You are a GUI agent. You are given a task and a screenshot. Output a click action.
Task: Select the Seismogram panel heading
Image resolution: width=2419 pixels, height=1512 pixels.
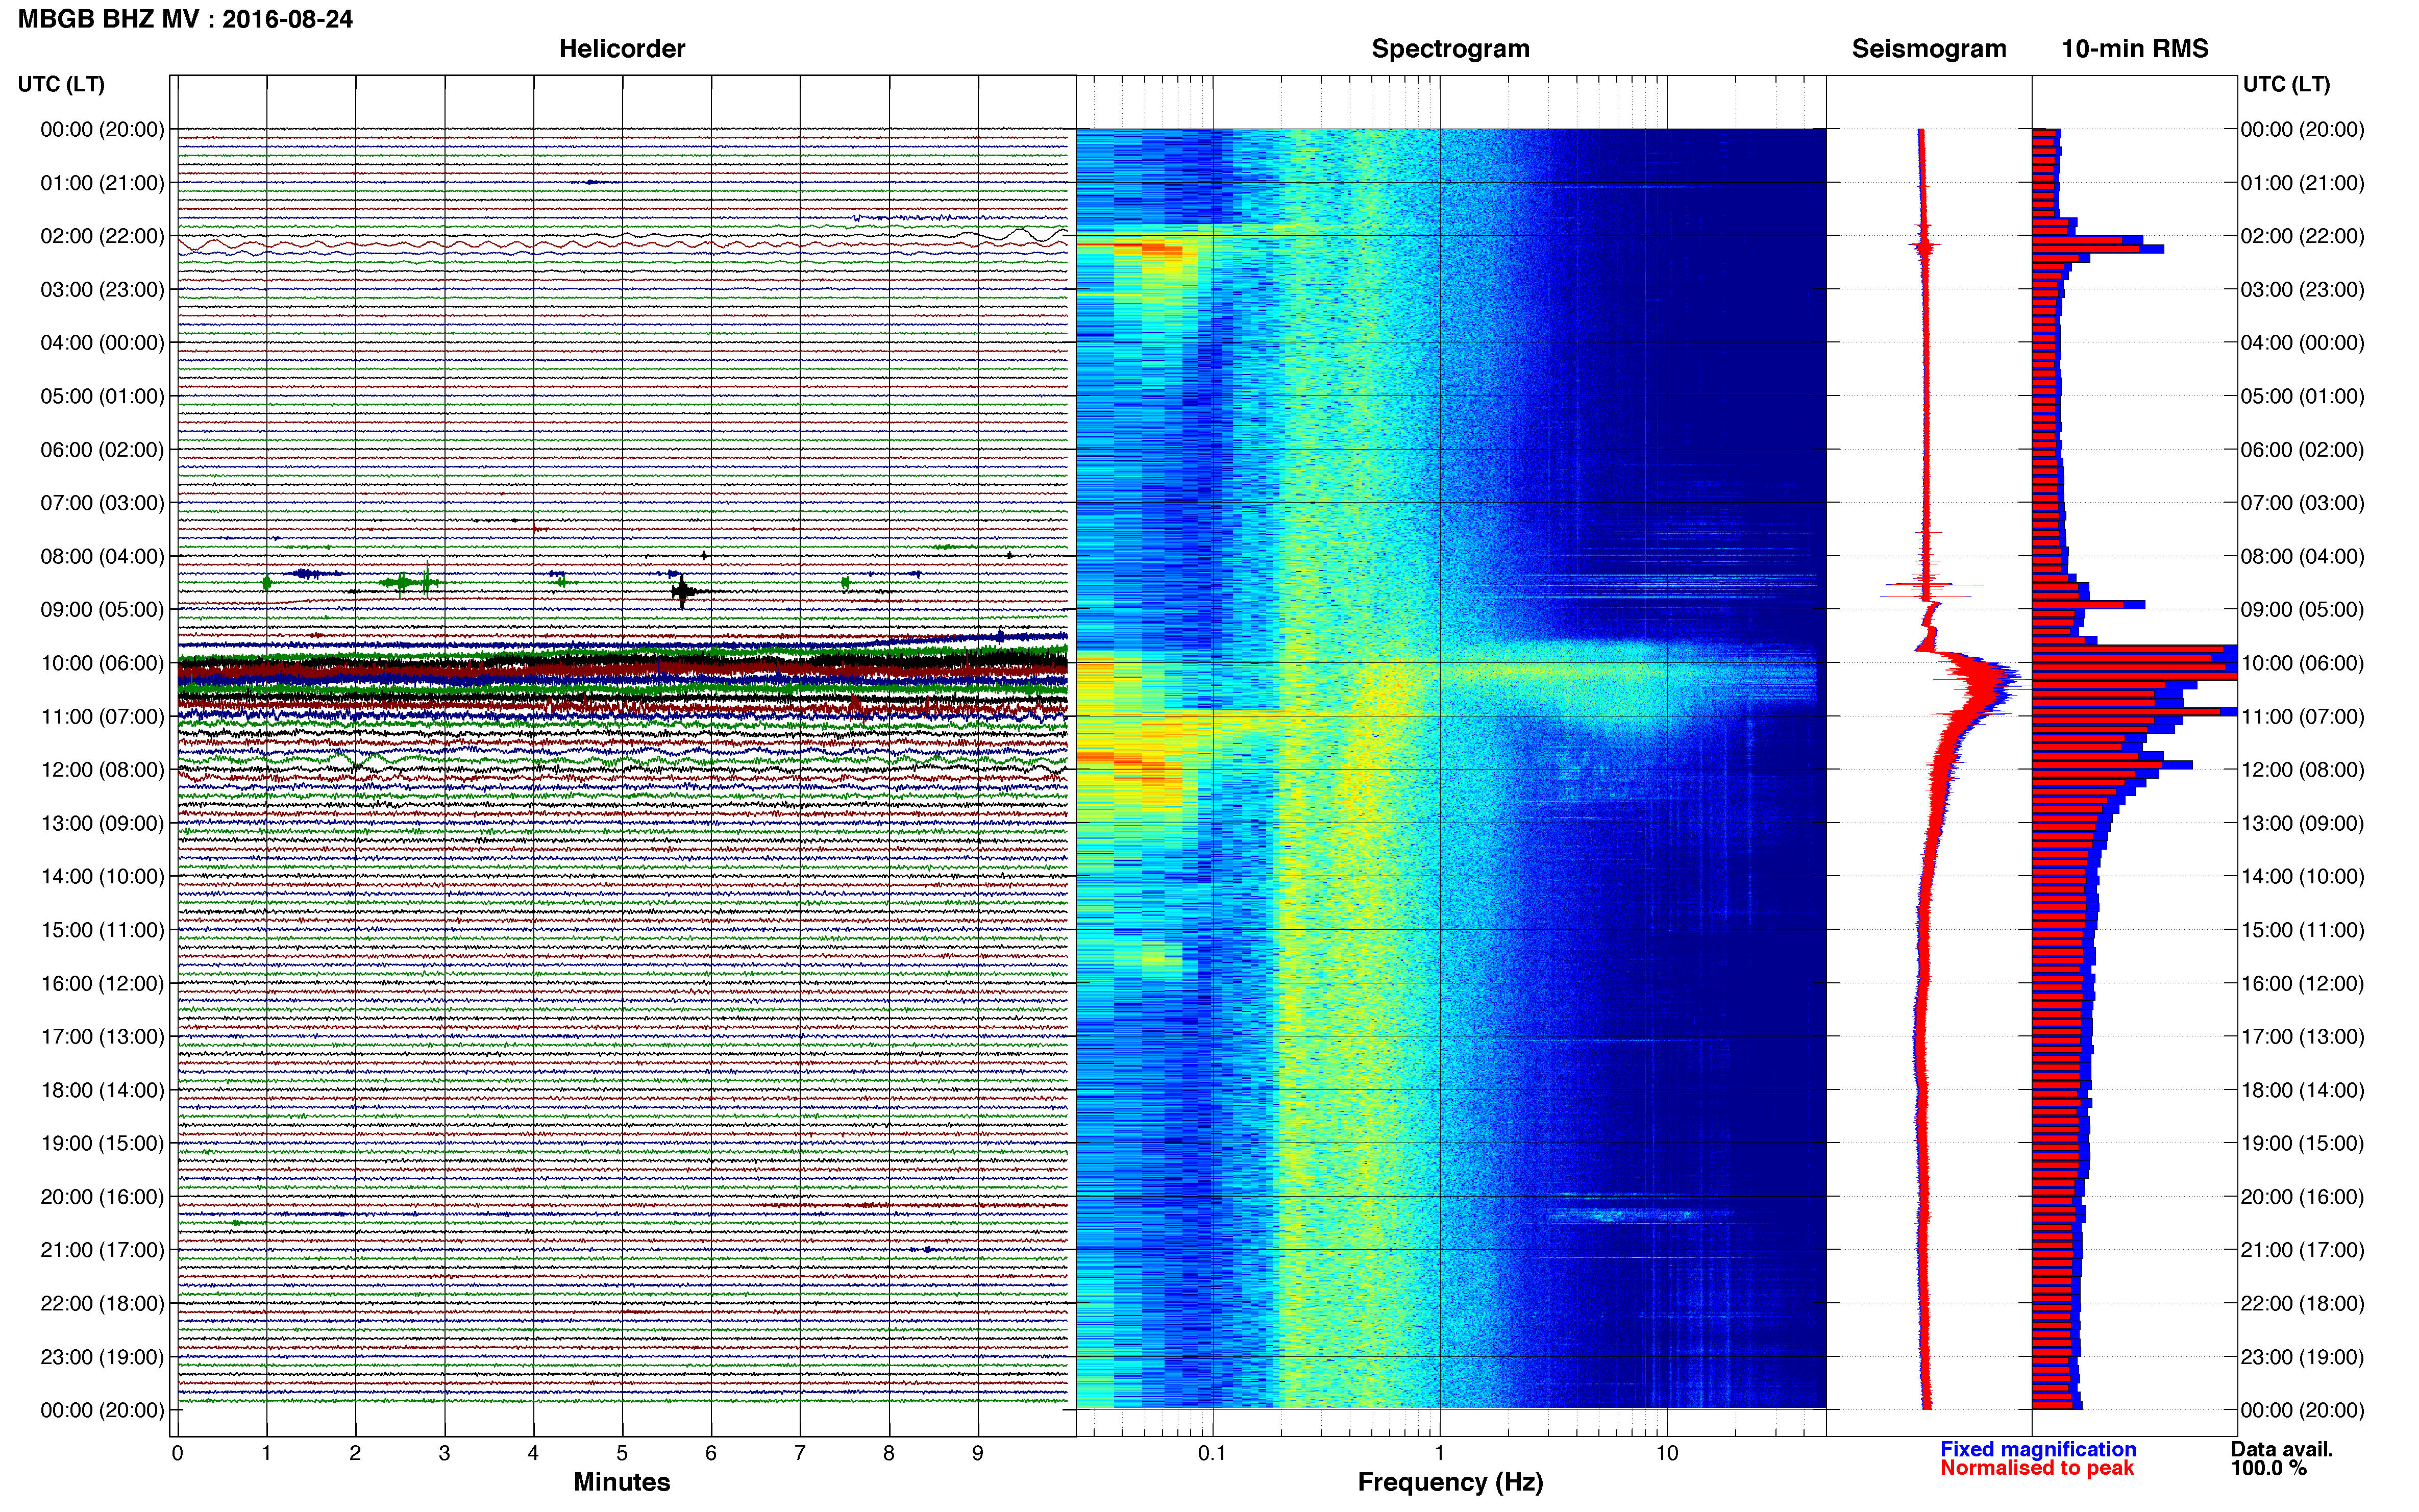point(1929,49)
